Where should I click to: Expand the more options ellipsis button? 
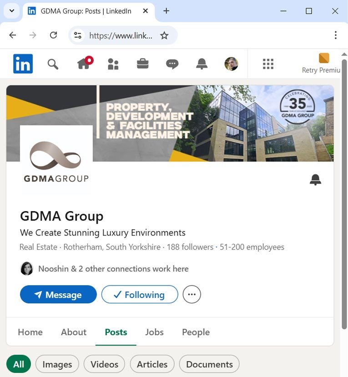click(x=192, y=295)
